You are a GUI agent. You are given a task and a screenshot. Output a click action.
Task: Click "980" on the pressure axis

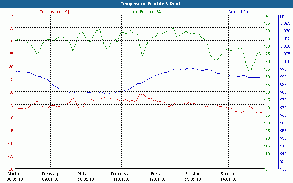click(283, 92)
